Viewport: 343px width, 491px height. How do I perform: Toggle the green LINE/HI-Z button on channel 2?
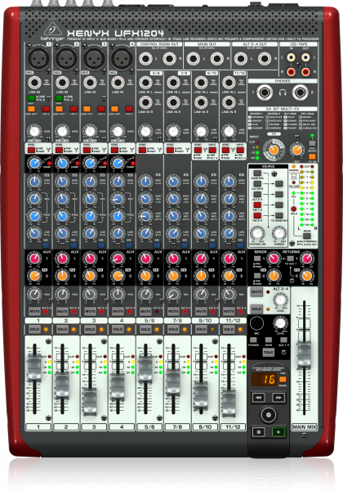tap(59, 98)
